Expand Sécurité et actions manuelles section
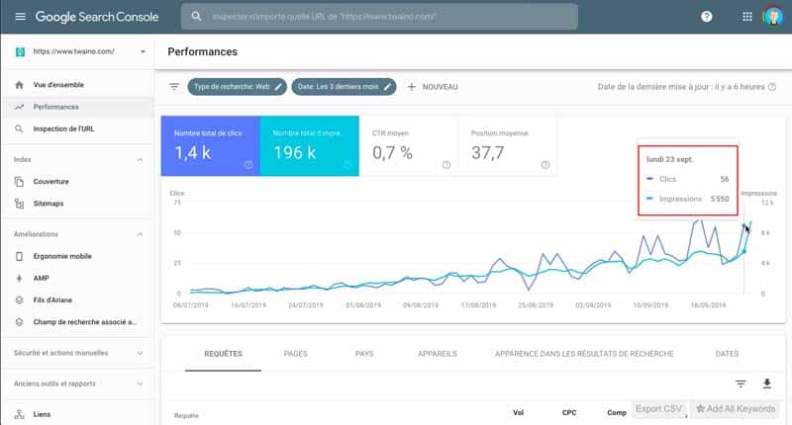792x425 pixels. 140,353
